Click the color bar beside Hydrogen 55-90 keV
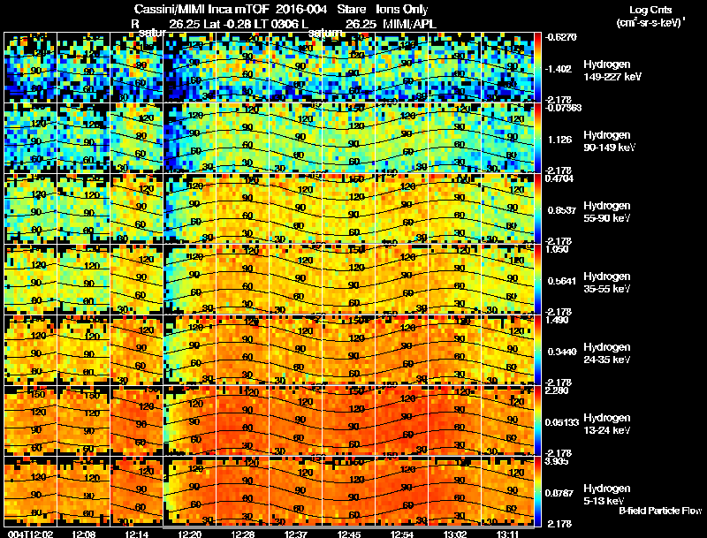 pos(537,208)
